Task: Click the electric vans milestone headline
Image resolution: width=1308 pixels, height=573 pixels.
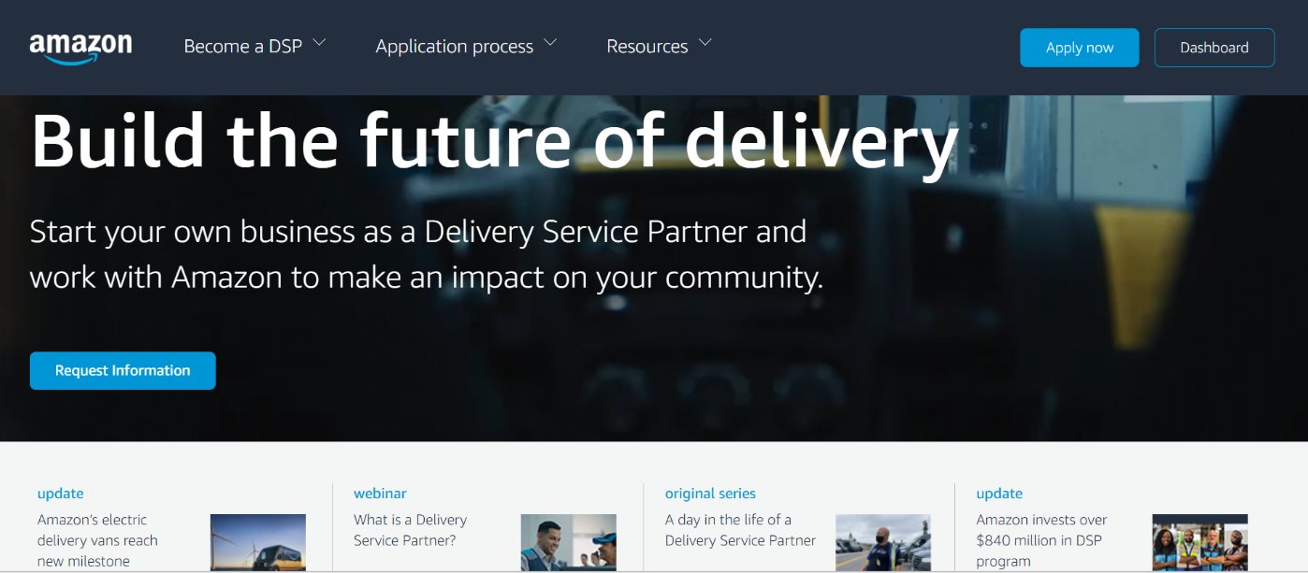Action: [x=96, y=540]
